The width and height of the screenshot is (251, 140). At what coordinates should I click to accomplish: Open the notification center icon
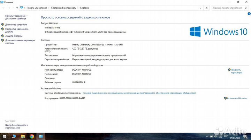[245, 137]
